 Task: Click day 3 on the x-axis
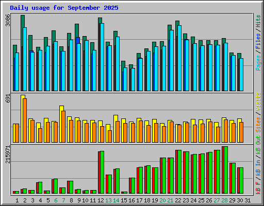tap(32, 200)
